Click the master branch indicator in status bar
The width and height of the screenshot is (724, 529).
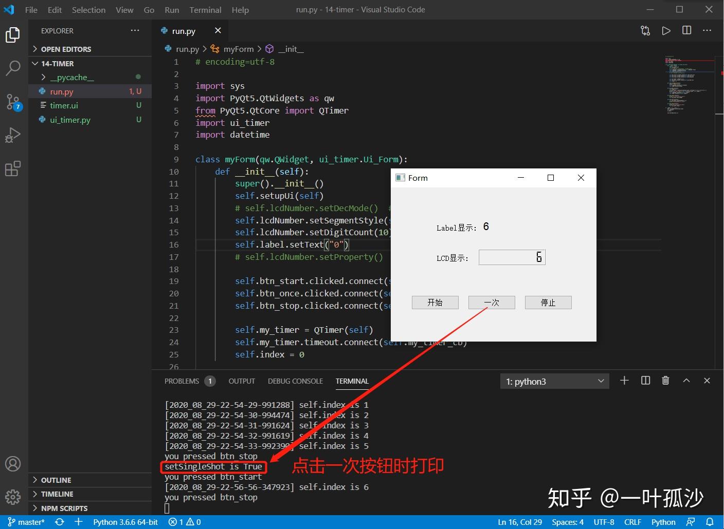point(26,522)
